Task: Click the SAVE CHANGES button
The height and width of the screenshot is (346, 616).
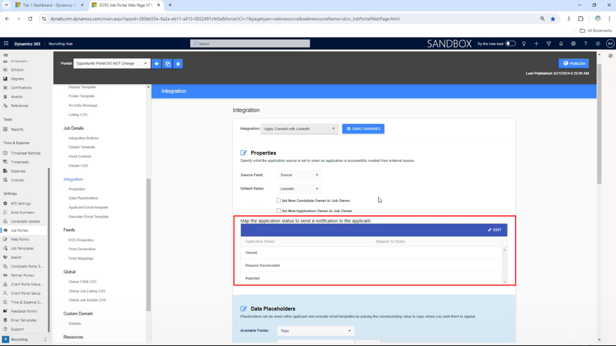Action: [x=363, y=129]
